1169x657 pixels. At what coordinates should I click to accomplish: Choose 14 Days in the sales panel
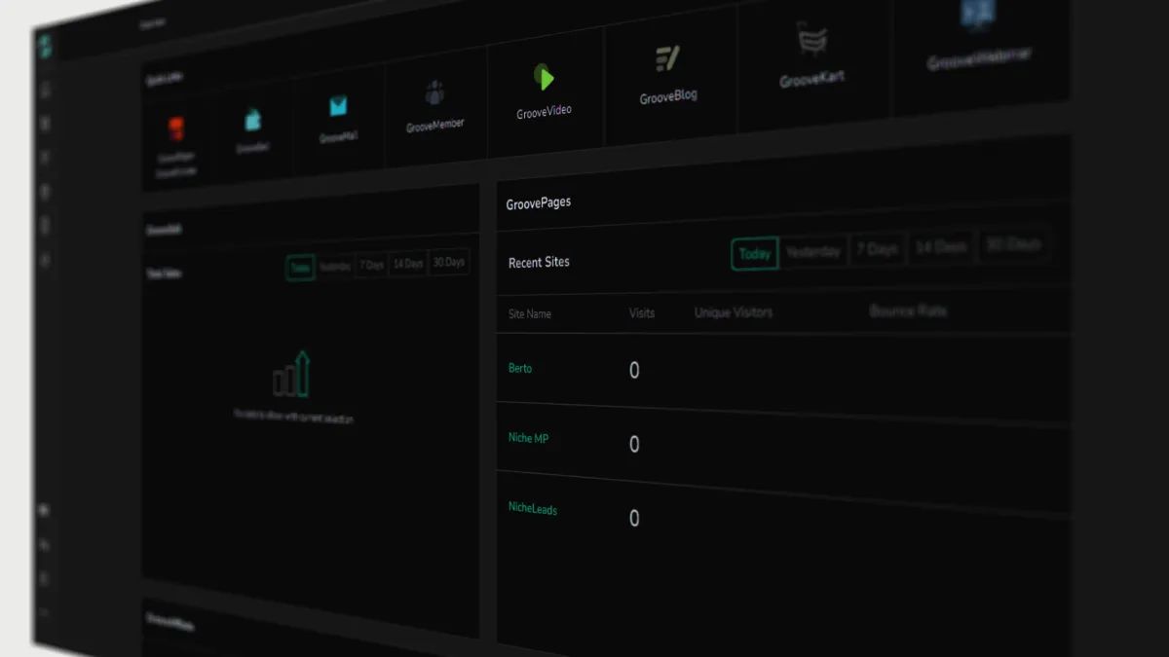(x=408, y=264)
